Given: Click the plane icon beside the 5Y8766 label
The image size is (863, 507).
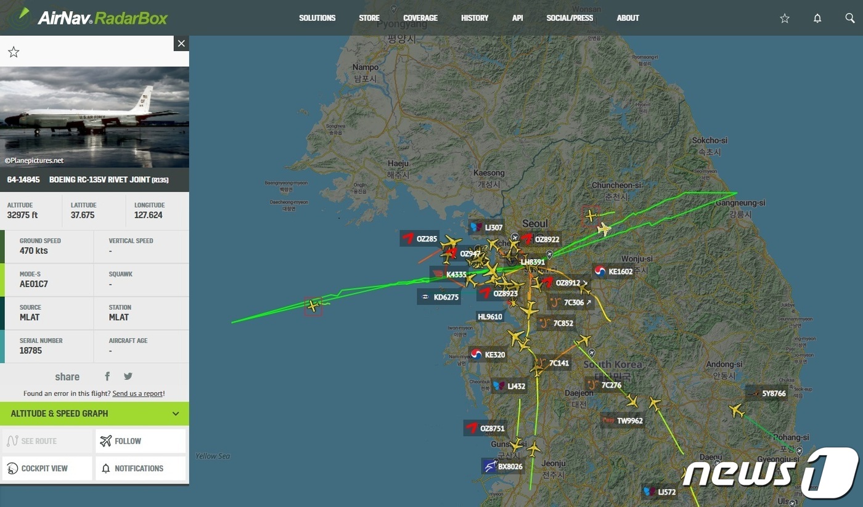Looking at the screenshot, I should click(x=736, y=410).
